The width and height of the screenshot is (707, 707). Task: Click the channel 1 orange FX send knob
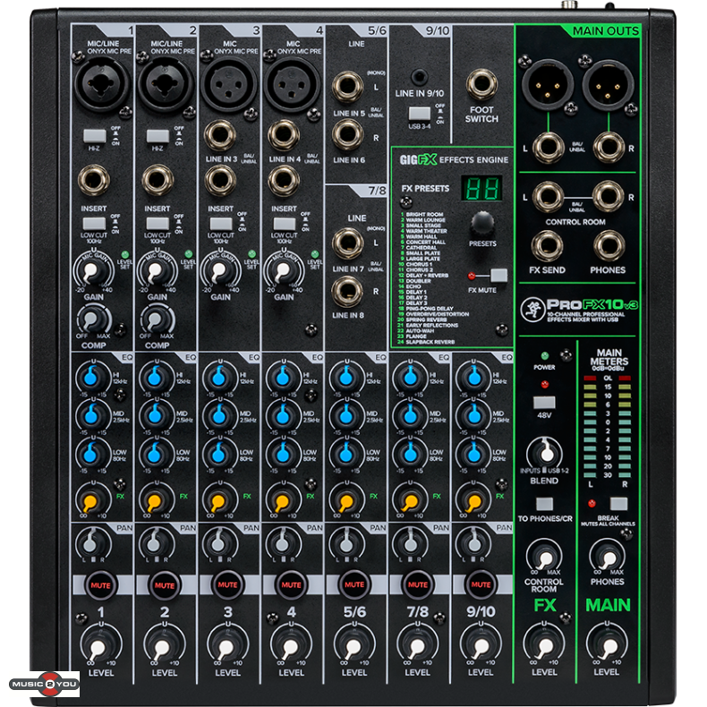pos(92,499)
